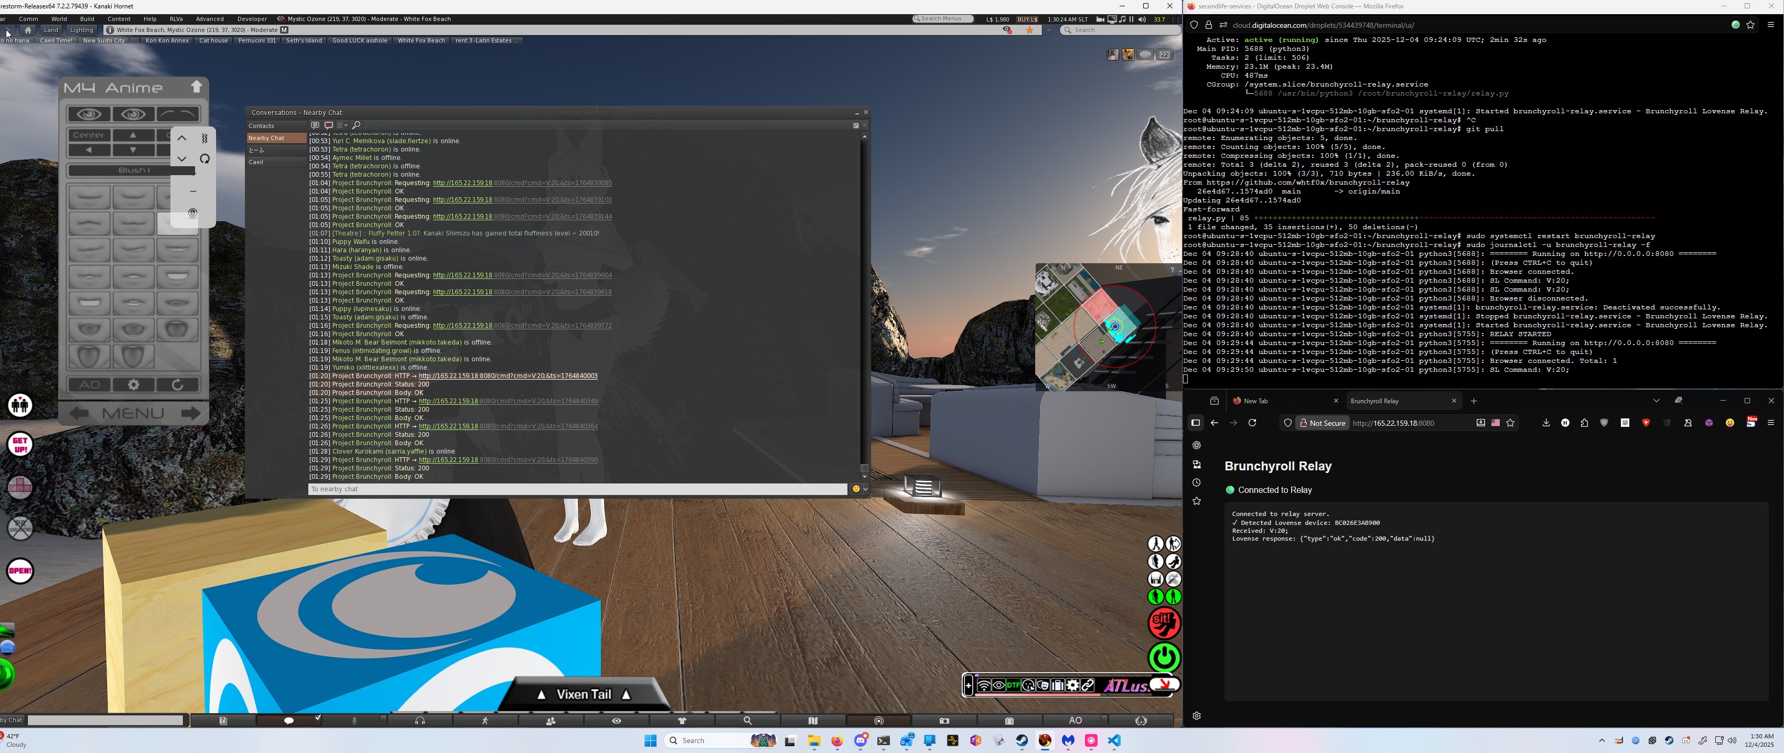Screen dimensions: 1784x753
Task: Open the World menu
Action: (x=59, y=19)
